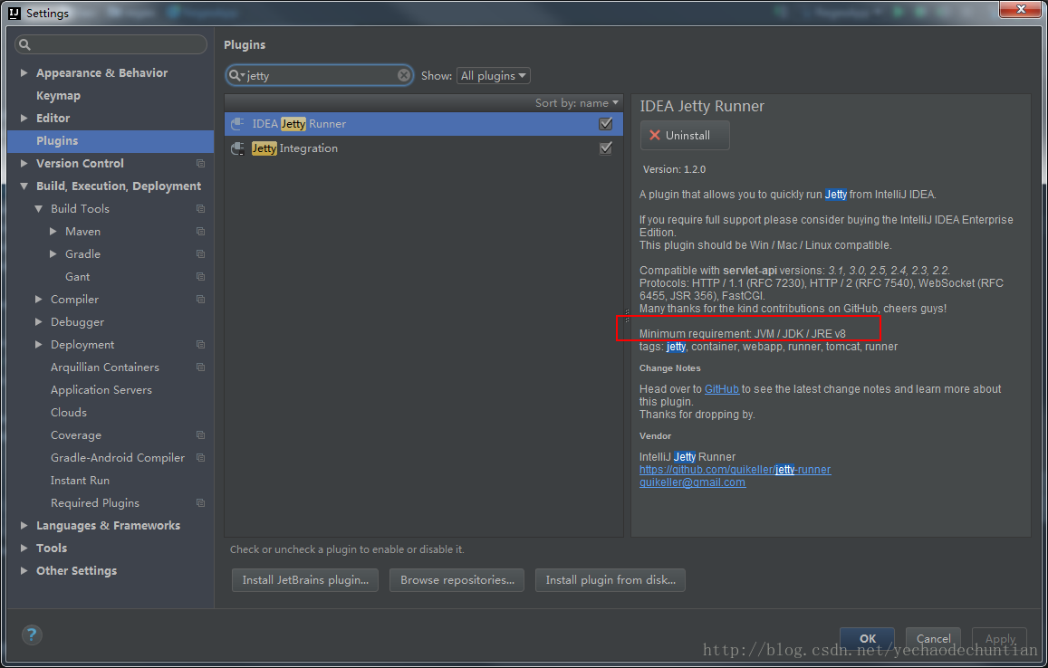The width and height of the screenshot is (1048, 668).
Task: Click project-level icon beside Build Tools
Action: tap(200, 208)
